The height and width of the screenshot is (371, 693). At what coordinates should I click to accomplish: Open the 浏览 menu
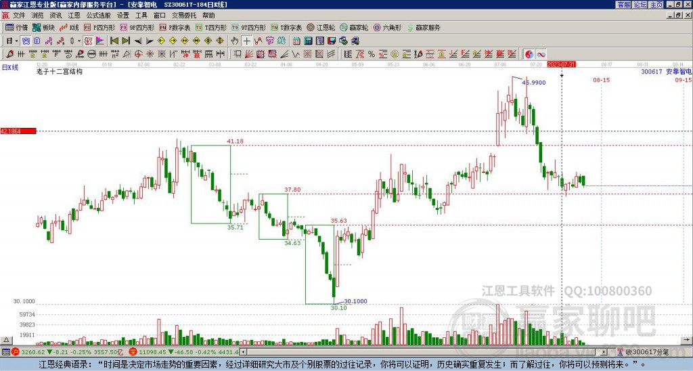point(37,16)
